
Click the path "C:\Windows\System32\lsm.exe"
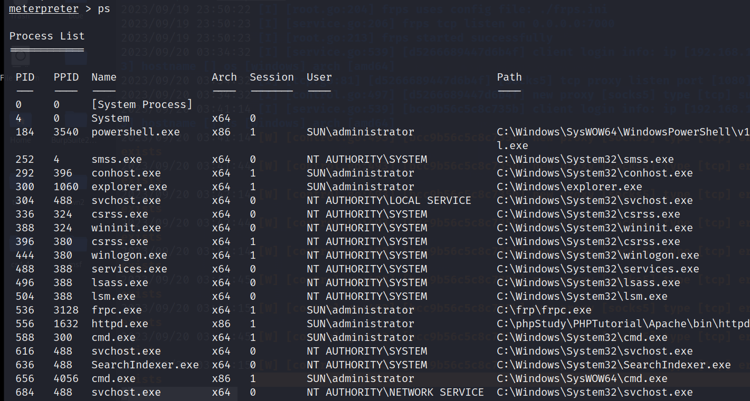(x=582, y=296)
